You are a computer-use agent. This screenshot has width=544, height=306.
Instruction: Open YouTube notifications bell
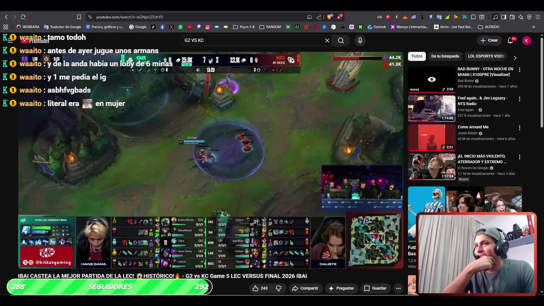[x=510, y=40]
